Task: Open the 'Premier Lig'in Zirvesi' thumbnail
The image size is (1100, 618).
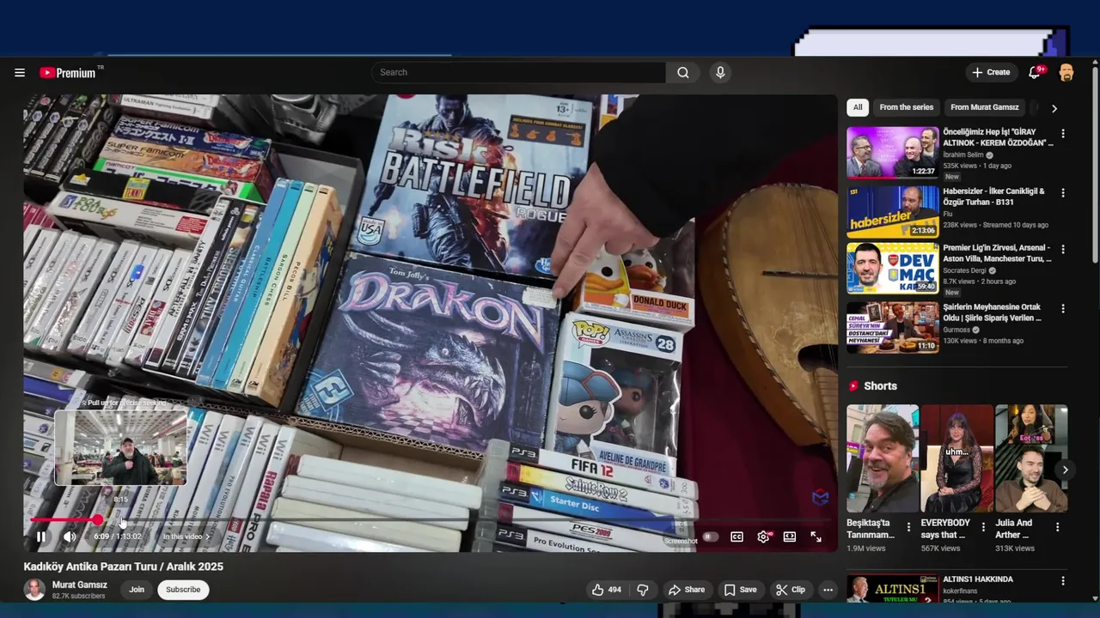Action: (893, 268)
